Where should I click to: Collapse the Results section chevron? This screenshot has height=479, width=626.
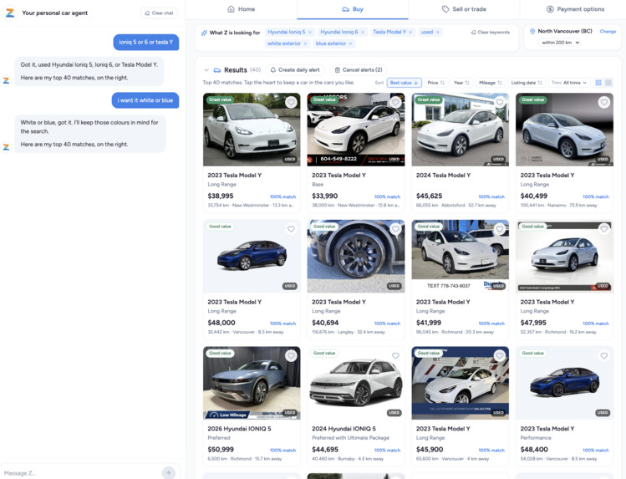(x=206, y=70)
